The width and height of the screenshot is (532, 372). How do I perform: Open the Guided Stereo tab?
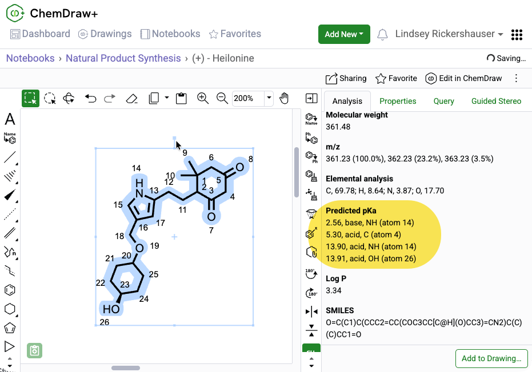pos(496,101)
